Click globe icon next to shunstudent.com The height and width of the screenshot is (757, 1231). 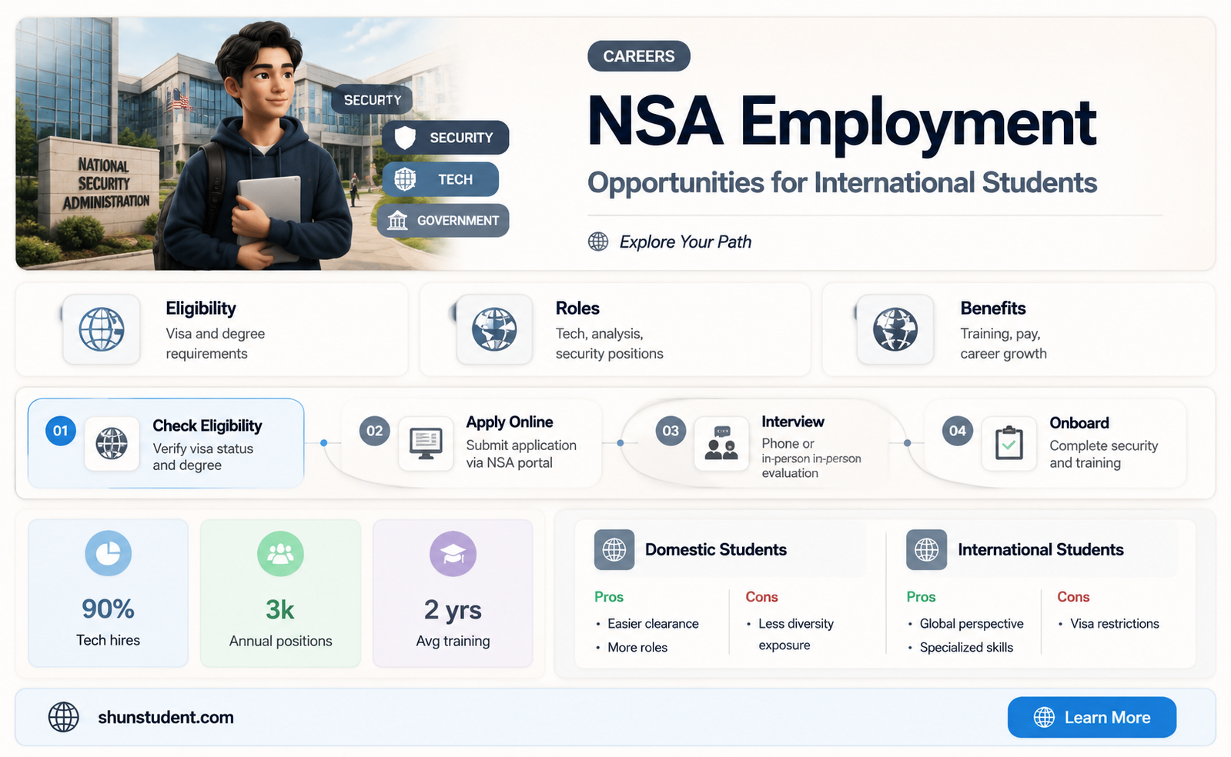[x=64, y=717]
